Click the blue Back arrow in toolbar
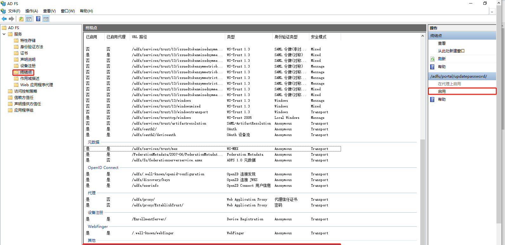 4,19
